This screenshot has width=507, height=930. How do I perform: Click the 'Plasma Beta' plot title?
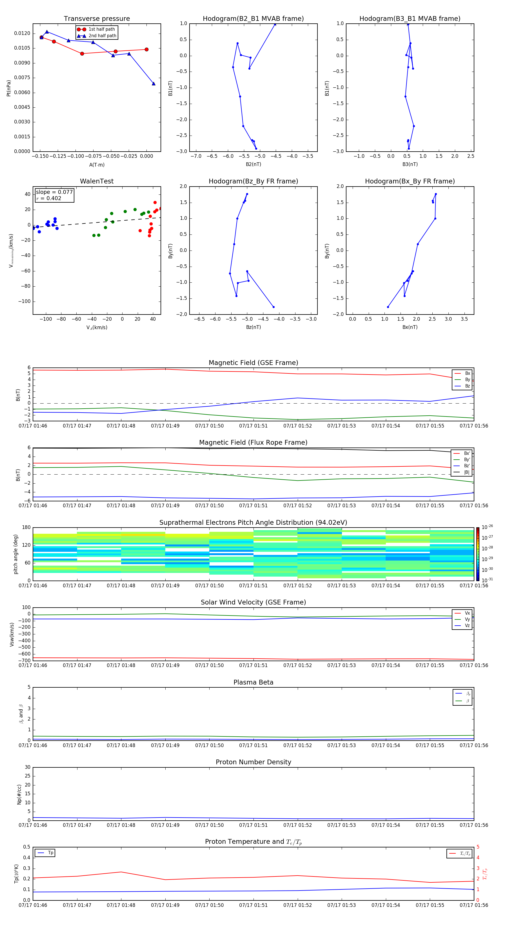253,682
